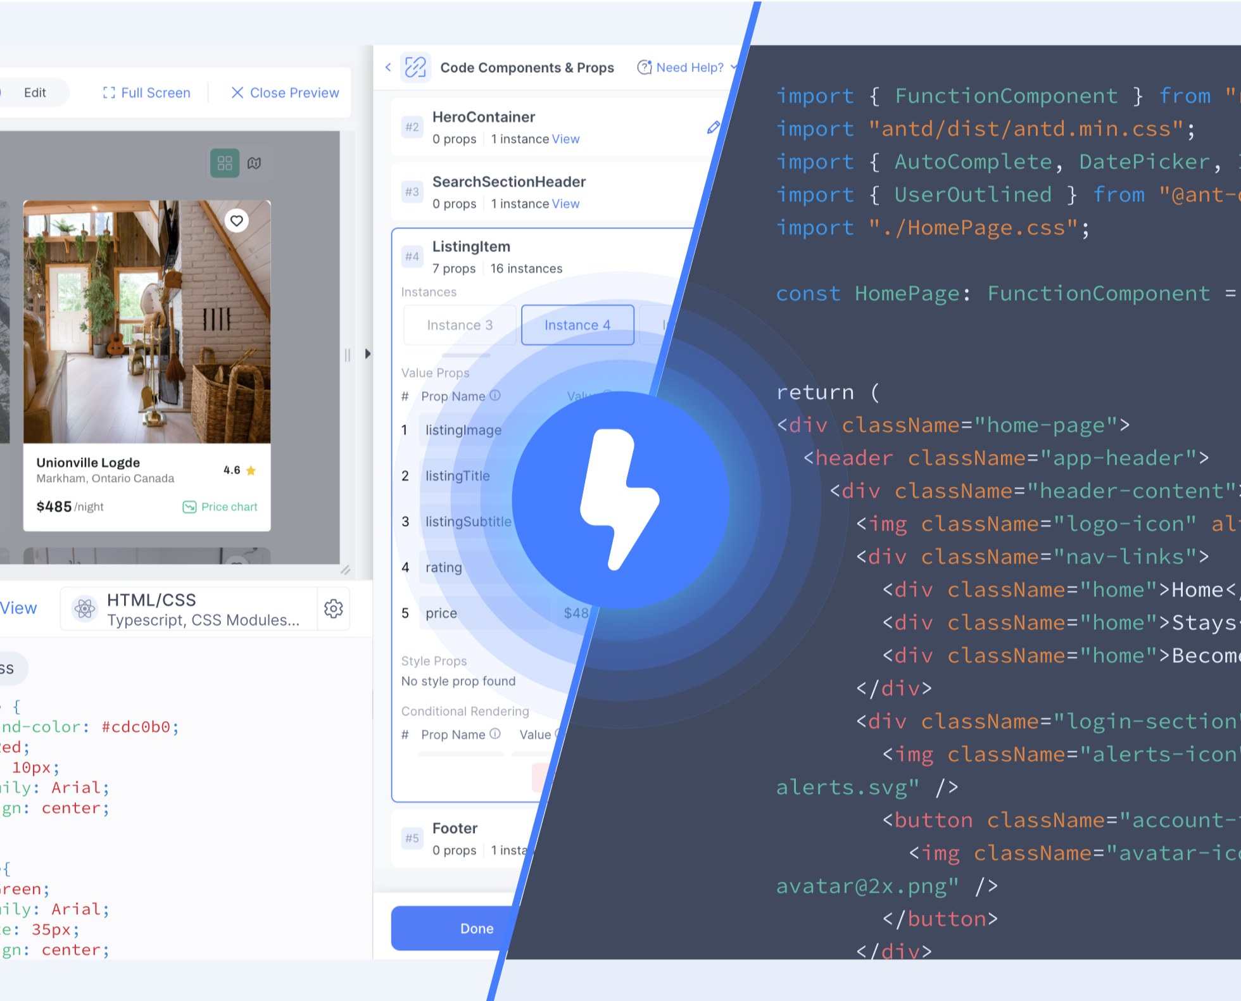Open code generation settings with the gear icon
Viewport: 1241px width, 1001px height.
tap(334, 608)
